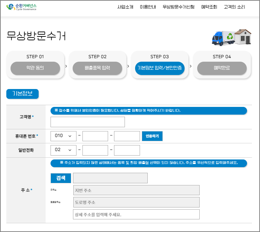Image resolution: width=260 pixels, height=232 pixels.
Task: Select the 기본정보 입력/본인인증 step button
Action: click(160, 68)
